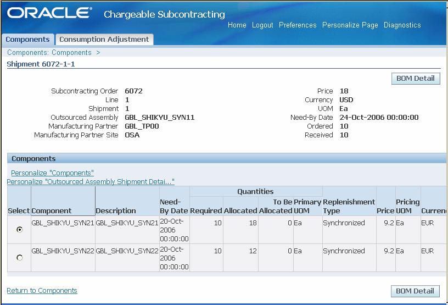This screenshot has height=305, width=448.
Task: Click EUR currency in the GBL_SHIKYU_SYN21 row
Action: pyautogui.click(x=428, y=223)
